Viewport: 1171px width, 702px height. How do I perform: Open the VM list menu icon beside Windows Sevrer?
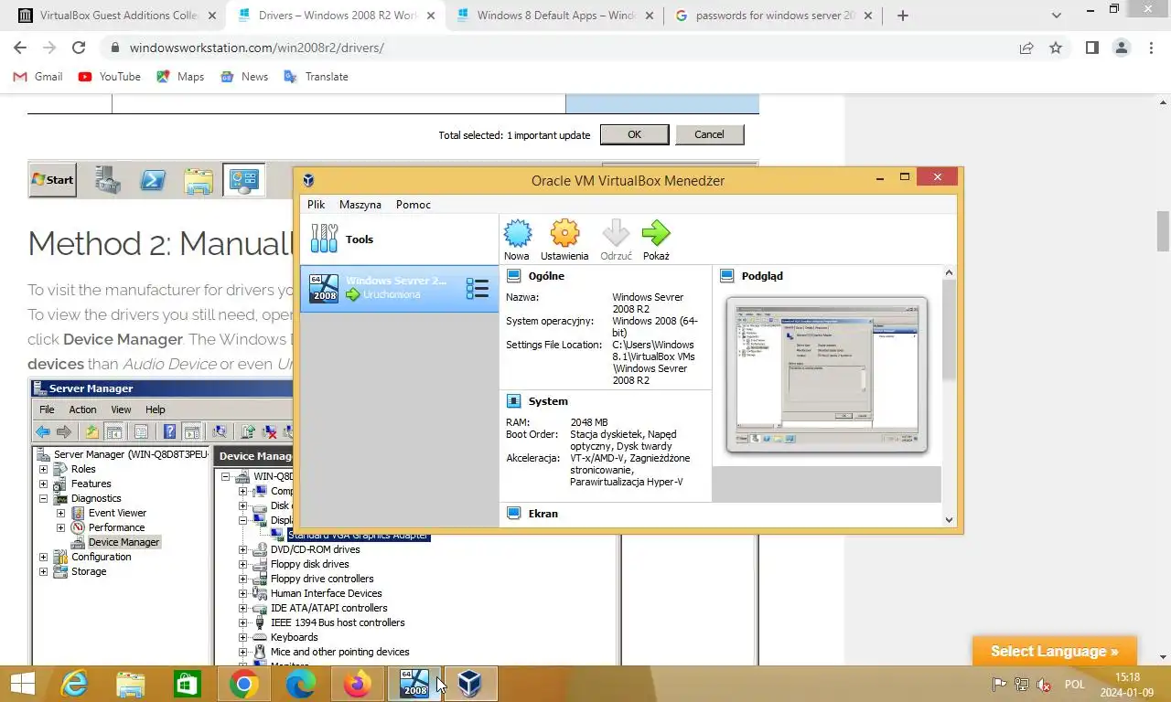pyautogui.click(x=477, y=289)
